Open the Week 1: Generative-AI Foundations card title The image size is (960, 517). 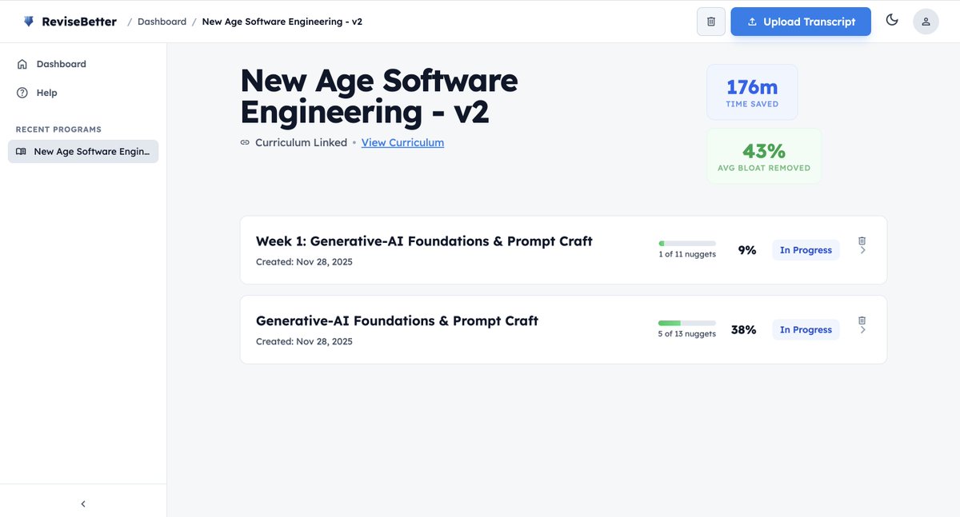[424, 241]
